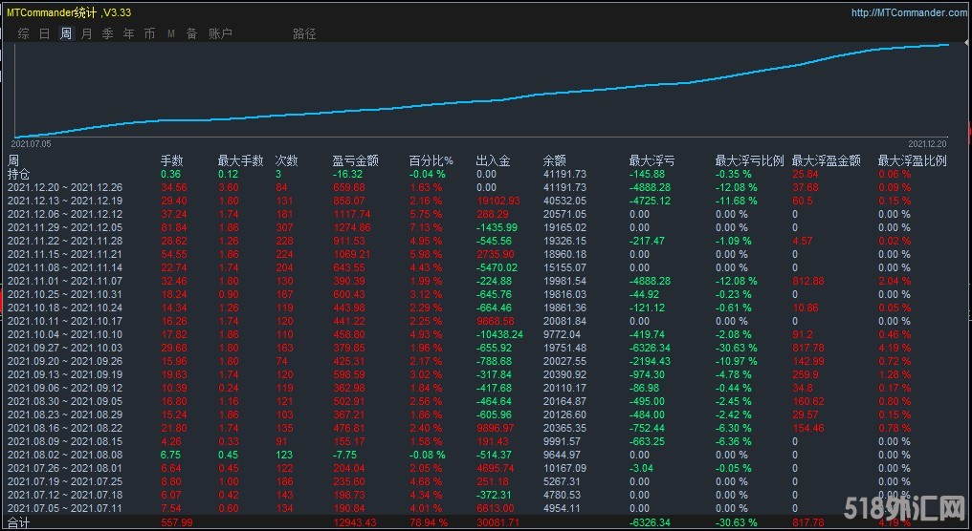This screenshot has height=531, width=972.
Task: Click the M tab
Action: coord(171,33)
